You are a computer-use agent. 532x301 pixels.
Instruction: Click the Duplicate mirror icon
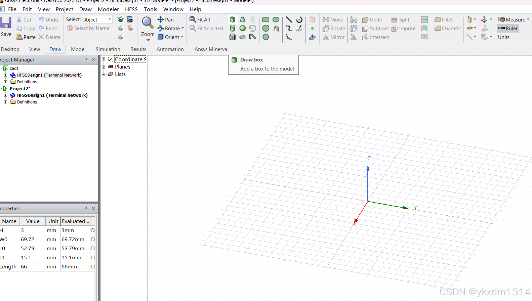[x=354, y=37]
